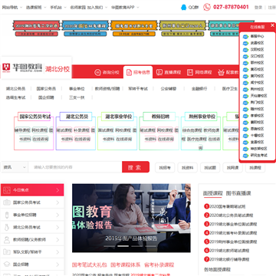The height and width of the screenshot is (276, 276).
Task: Open the 手机站 dropdown
Action: tap(58, 7)
